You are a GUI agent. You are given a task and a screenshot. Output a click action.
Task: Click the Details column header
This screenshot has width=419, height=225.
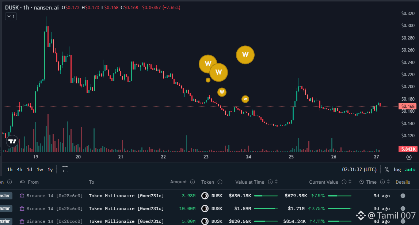pyautogui.click(x=403, y=182)
